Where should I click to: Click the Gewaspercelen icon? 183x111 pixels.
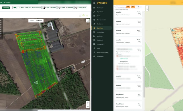pyautogui.click(x=94, y=20)
